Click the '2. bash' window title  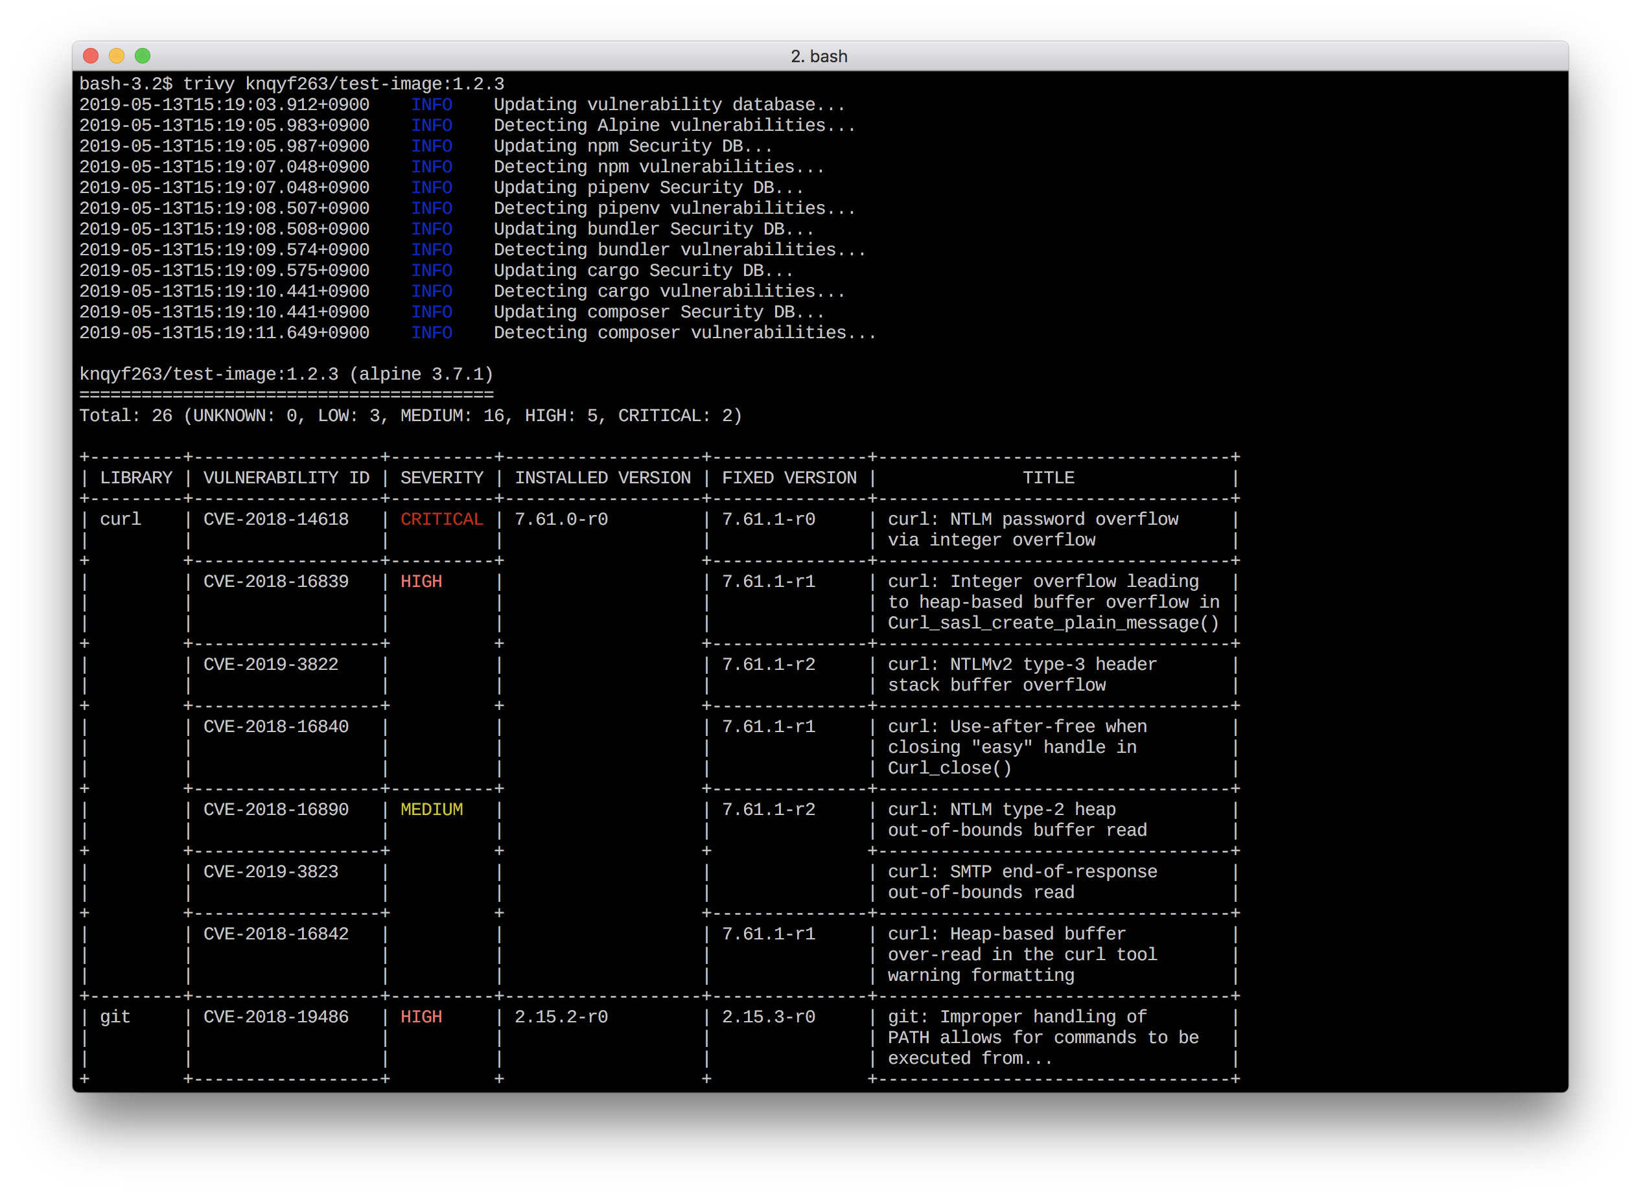pyautogui.click(x=819, y=56)
